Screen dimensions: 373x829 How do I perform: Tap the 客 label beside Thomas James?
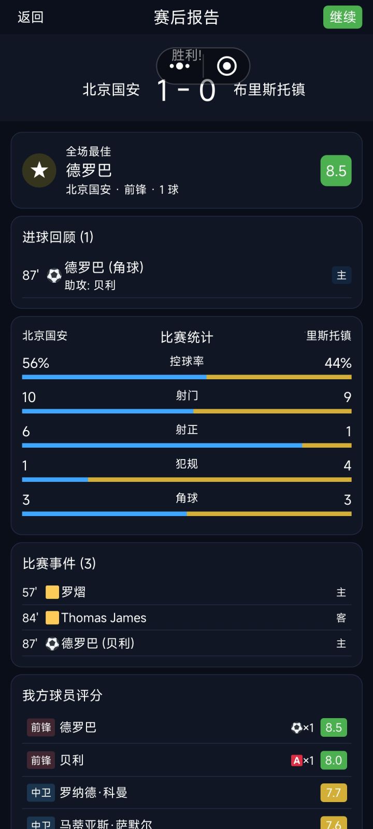click(x=341, y=618)
